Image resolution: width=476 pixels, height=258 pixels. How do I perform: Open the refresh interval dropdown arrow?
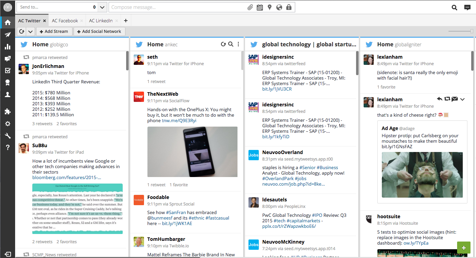[x=30, y=32]
